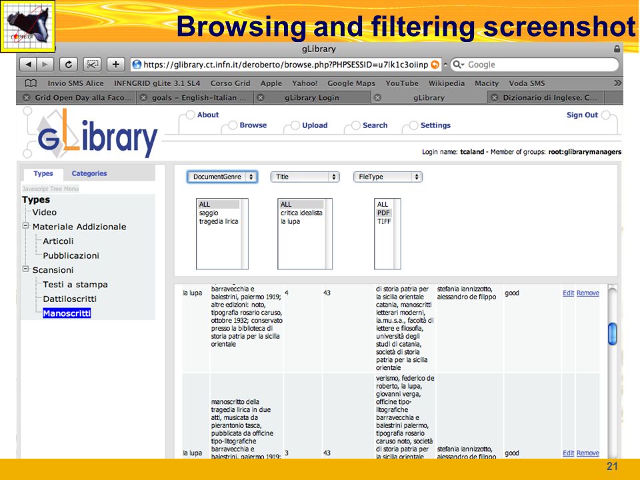The width and height of the screenshot is (640, 480).
Task: Select tragedia lirica in the DocumentGenre list
Action: pyautogui.click(x=219, y=221)
